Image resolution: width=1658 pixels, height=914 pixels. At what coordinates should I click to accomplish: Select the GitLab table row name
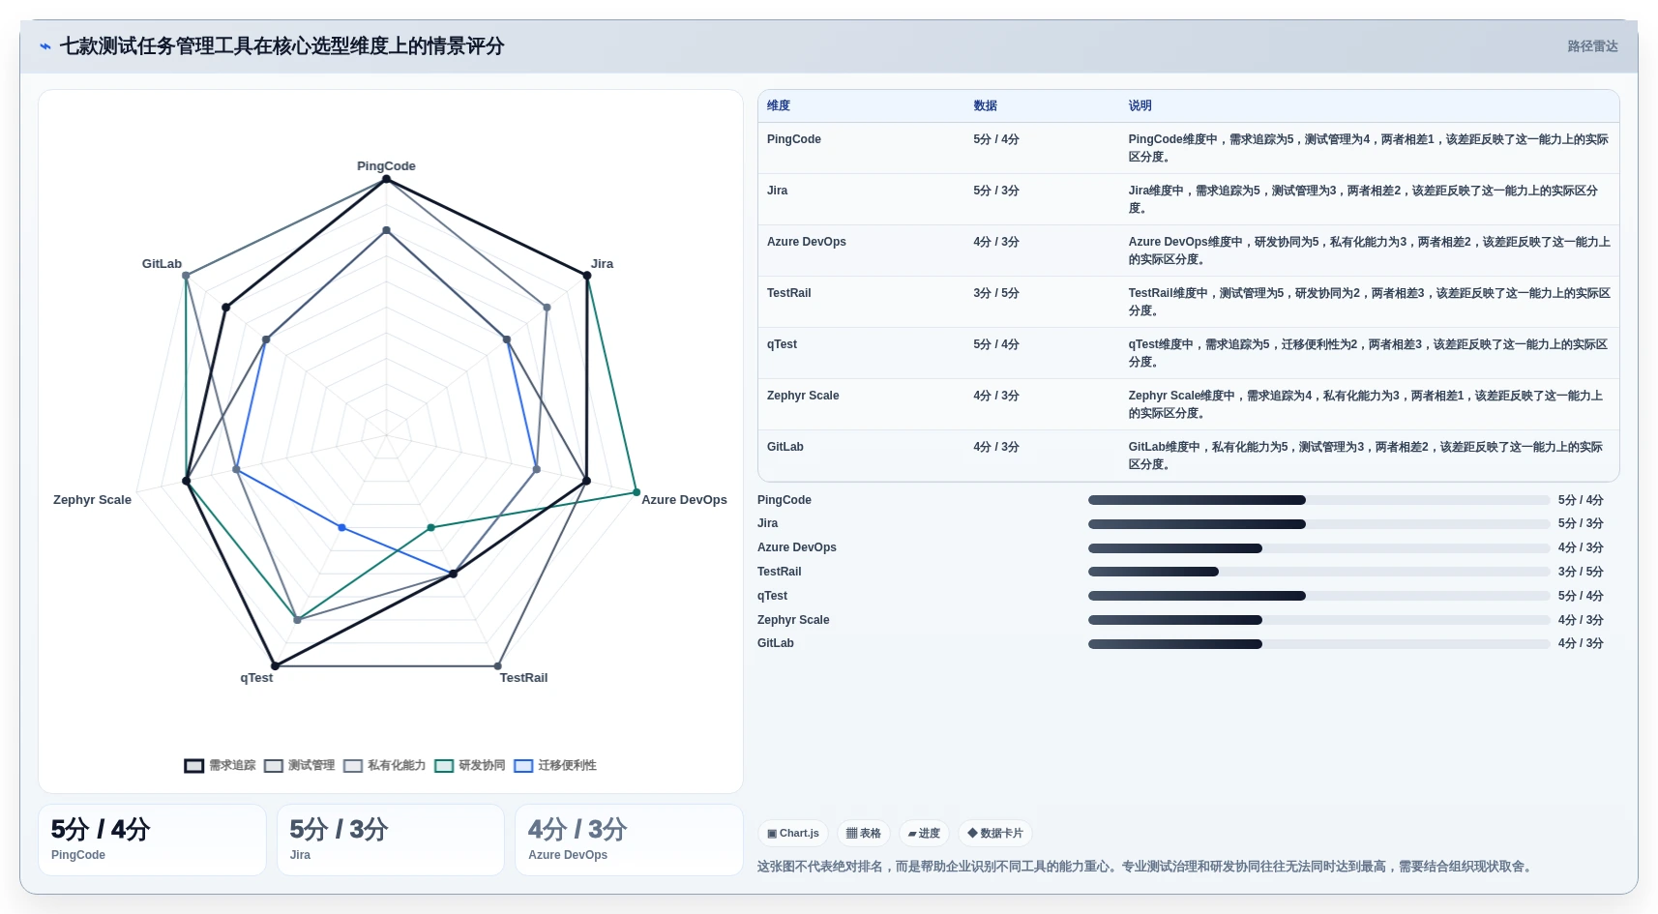pyautogui.click(x=785, y=447)
